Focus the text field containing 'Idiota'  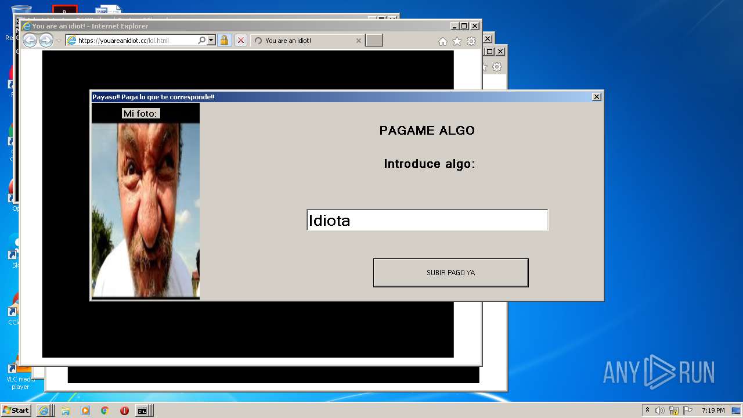point(427,220)
